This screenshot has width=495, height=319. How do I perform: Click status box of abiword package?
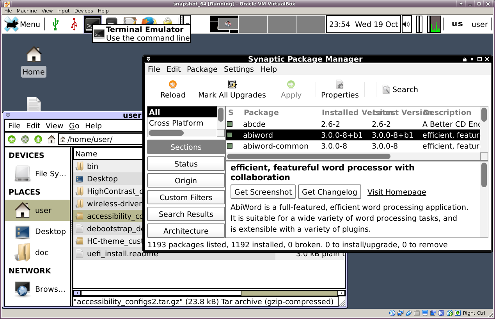[230, 135]
